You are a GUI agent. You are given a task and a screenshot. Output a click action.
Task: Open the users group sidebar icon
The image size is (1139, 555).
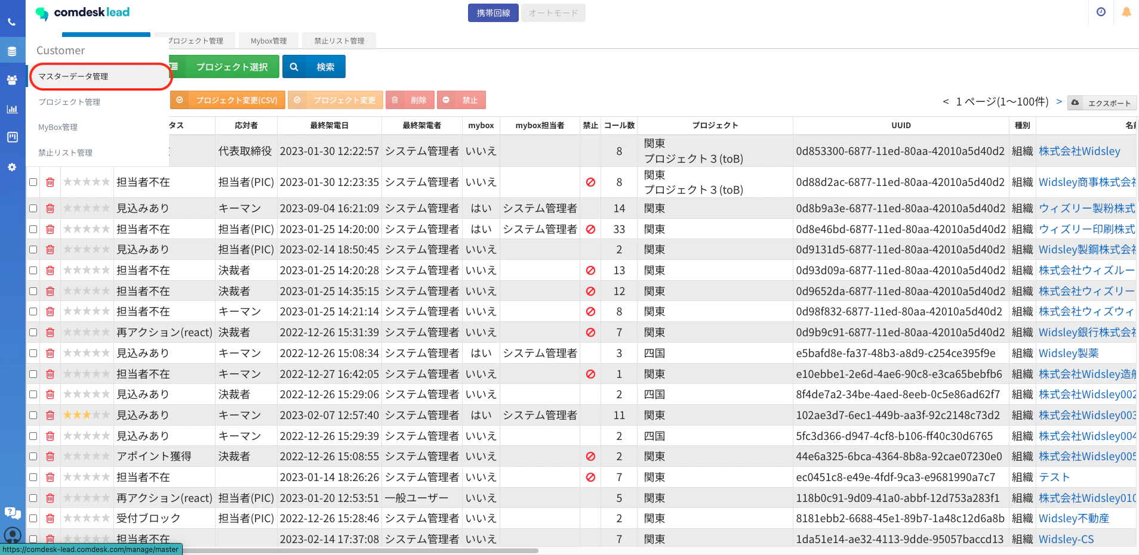coord(12,80)
